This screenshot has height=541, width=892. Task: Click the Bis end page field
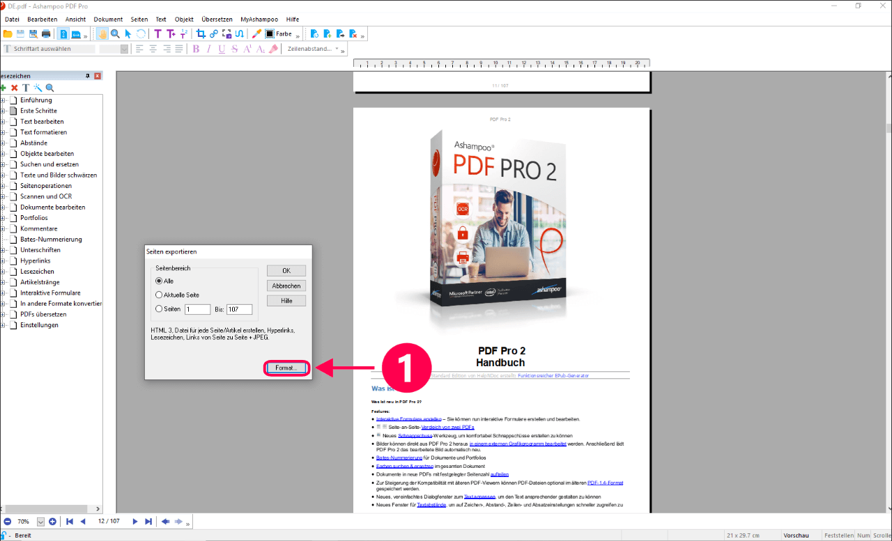(239, 309)
